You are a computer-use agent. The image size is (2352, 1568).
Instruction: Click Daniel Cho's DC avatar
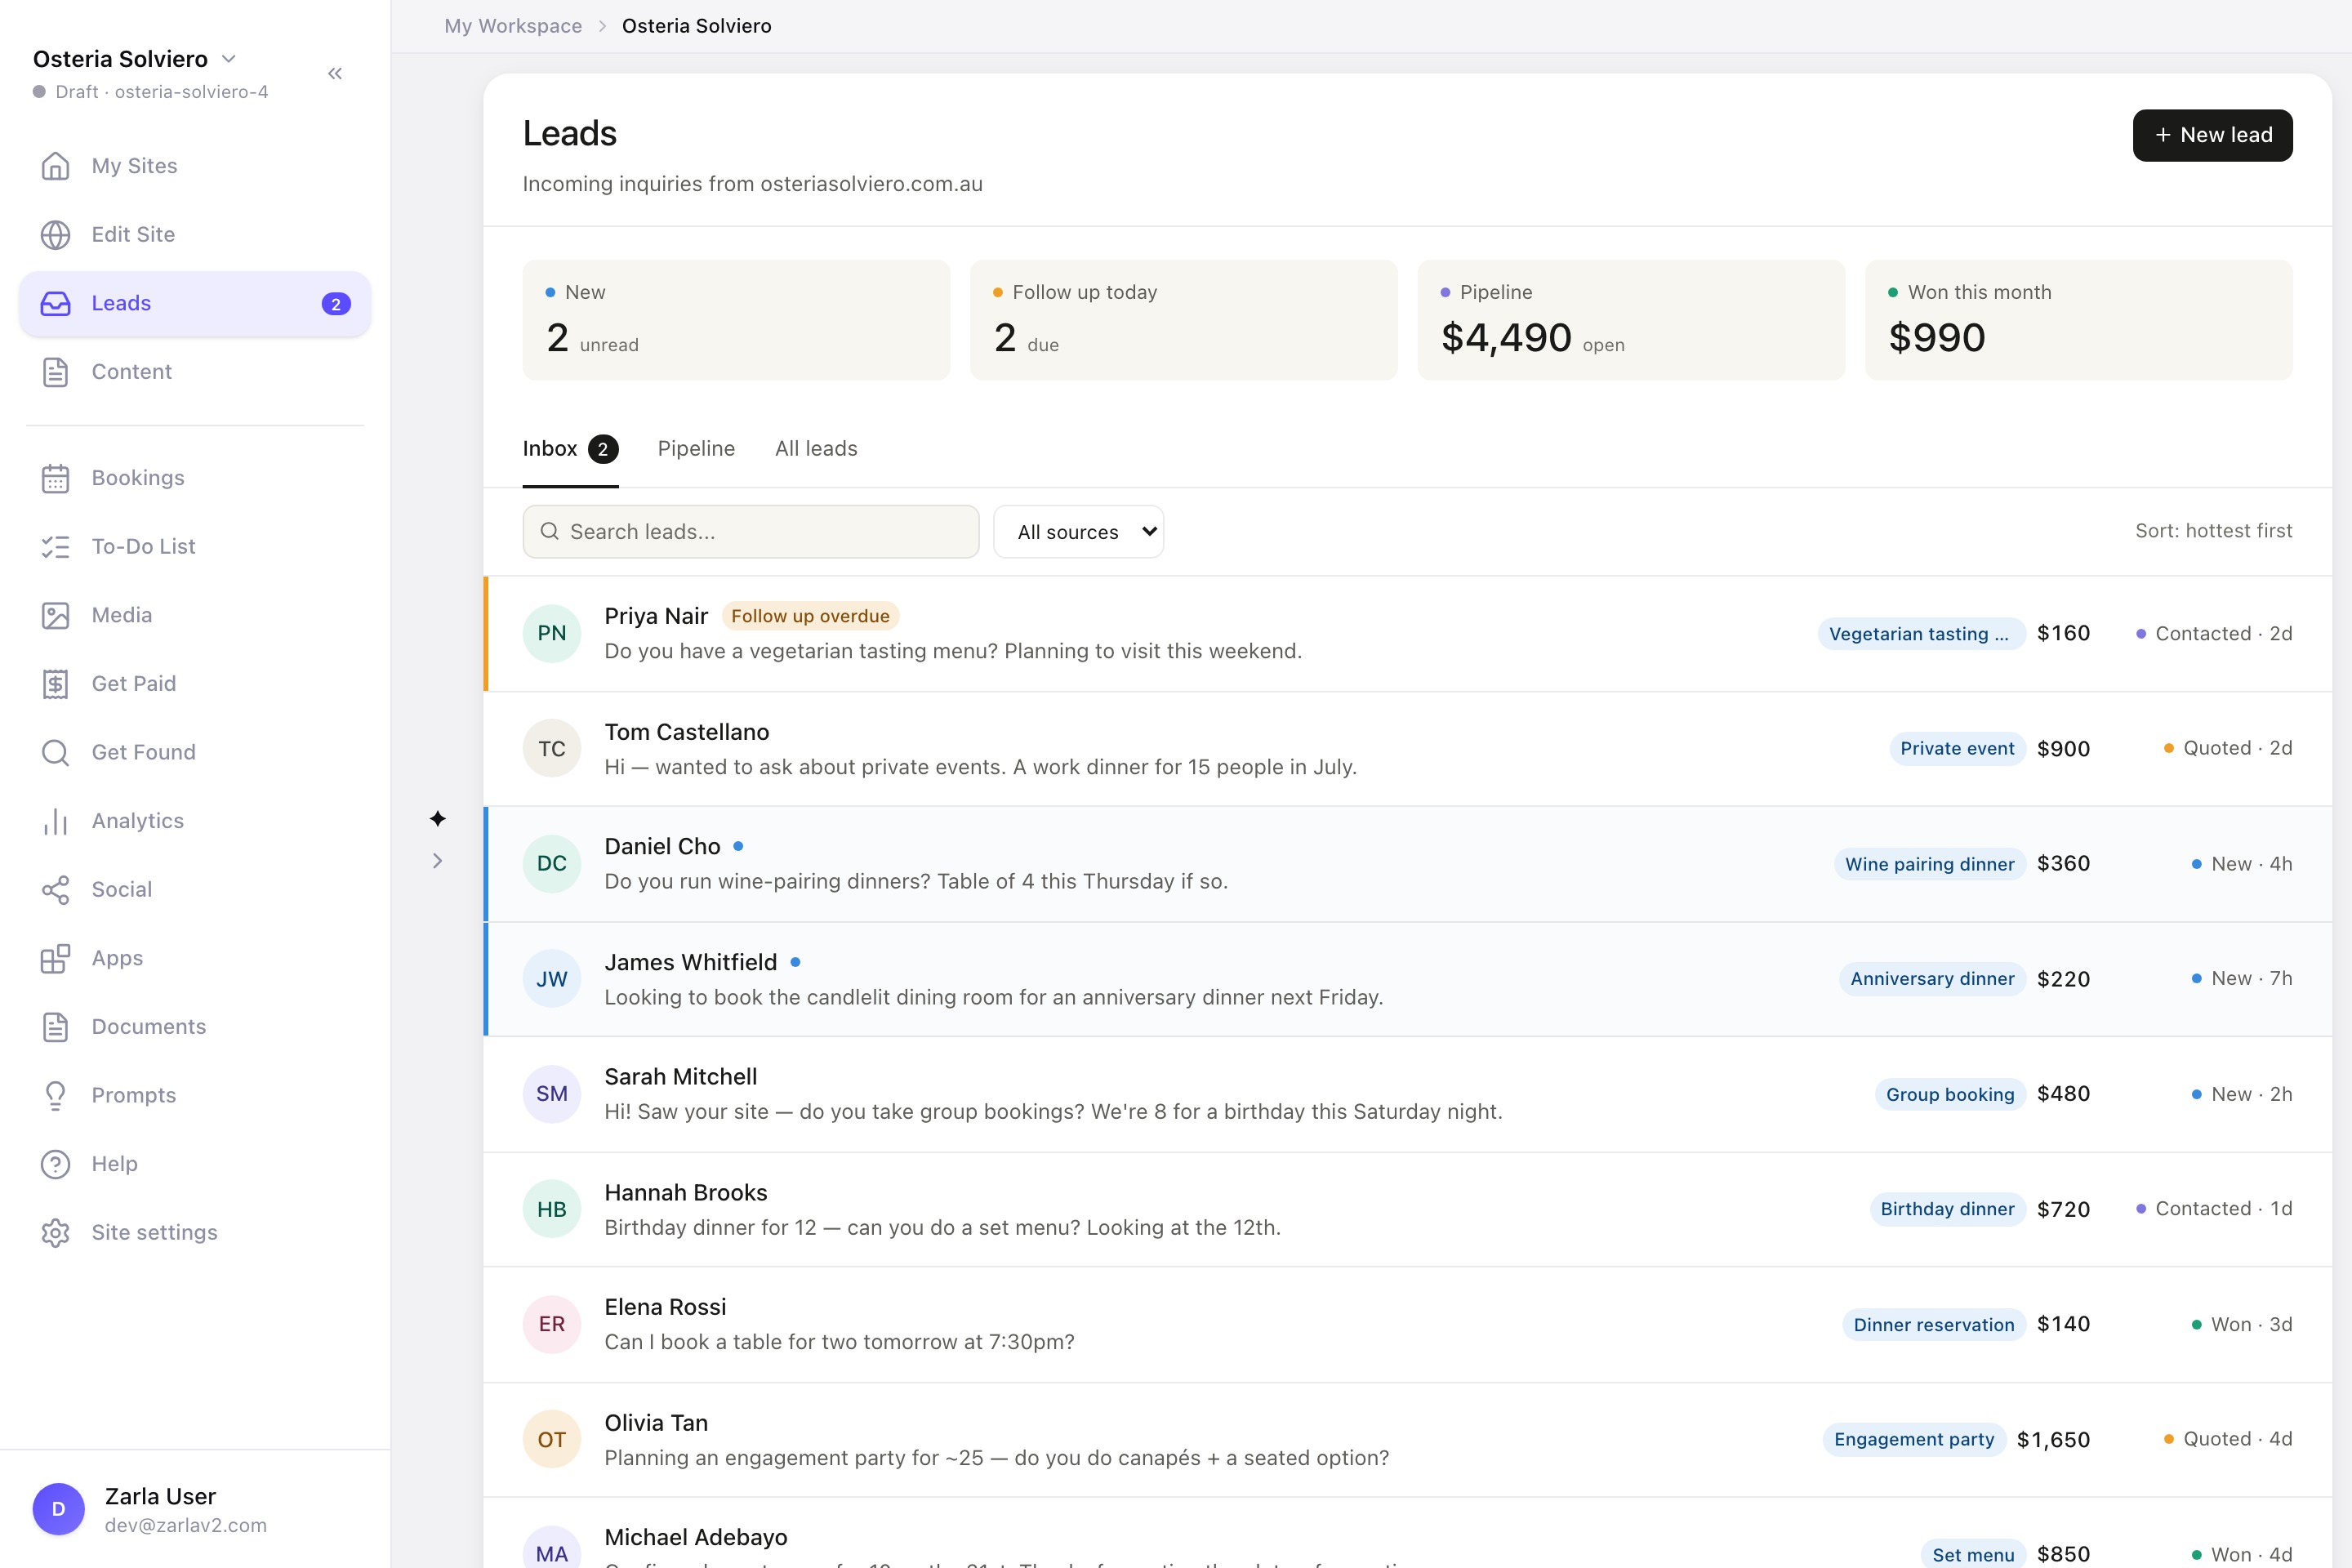[x=552, y=863]
